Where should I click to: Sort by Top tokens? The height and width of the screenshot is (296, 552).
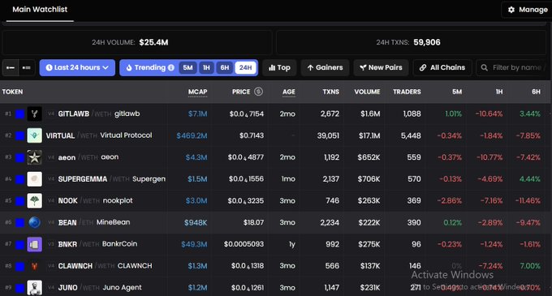click(279, 67)
